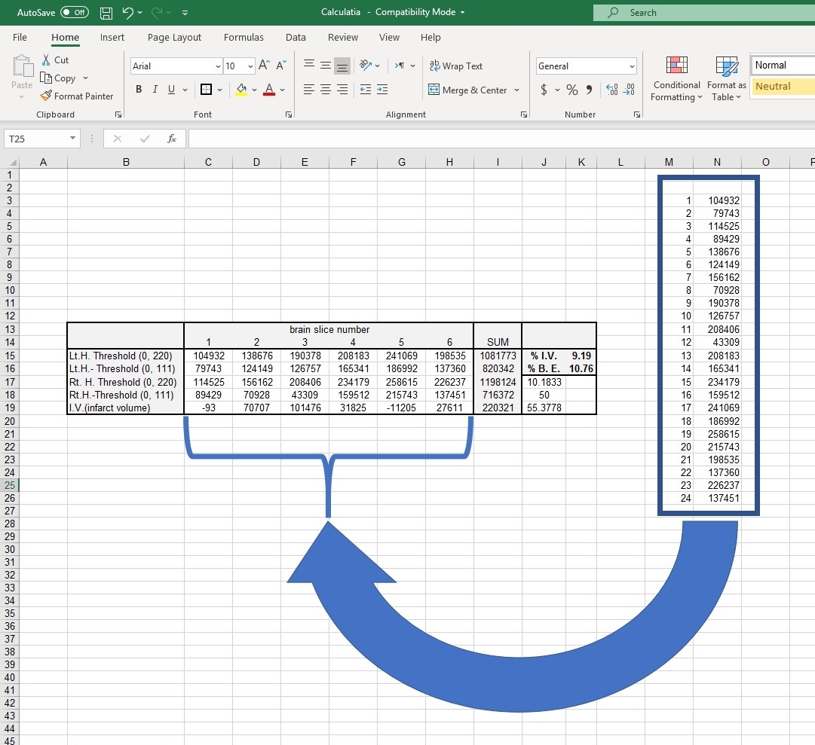Open the Formulas ribbon tab
Viewport: 815px width, 745px height.
[244, 38]
